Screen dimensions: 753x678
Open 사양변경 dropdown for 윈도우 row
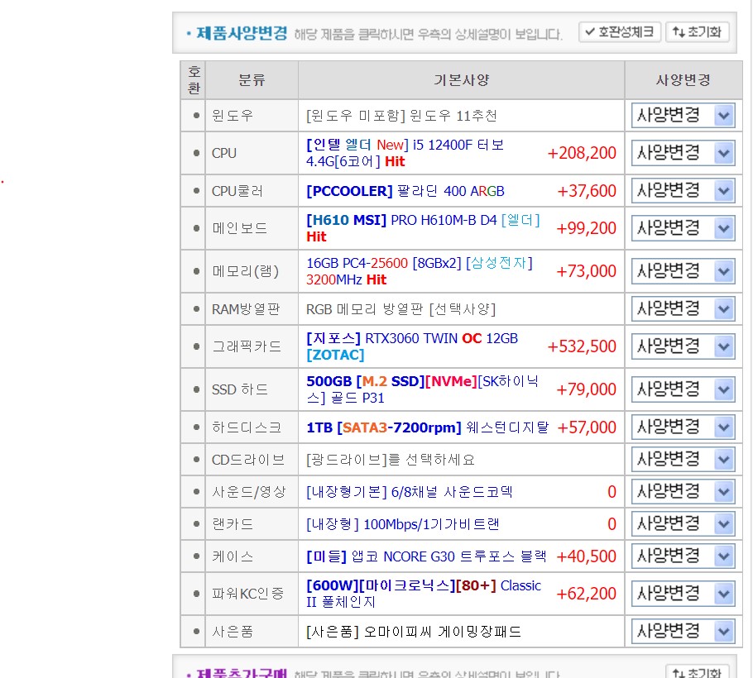pyautogui.click(x=683, y=116)
